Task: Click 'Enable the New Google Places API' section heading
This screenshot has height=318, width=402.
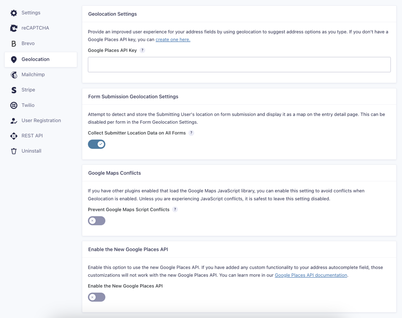Action: tap(128, 250)
